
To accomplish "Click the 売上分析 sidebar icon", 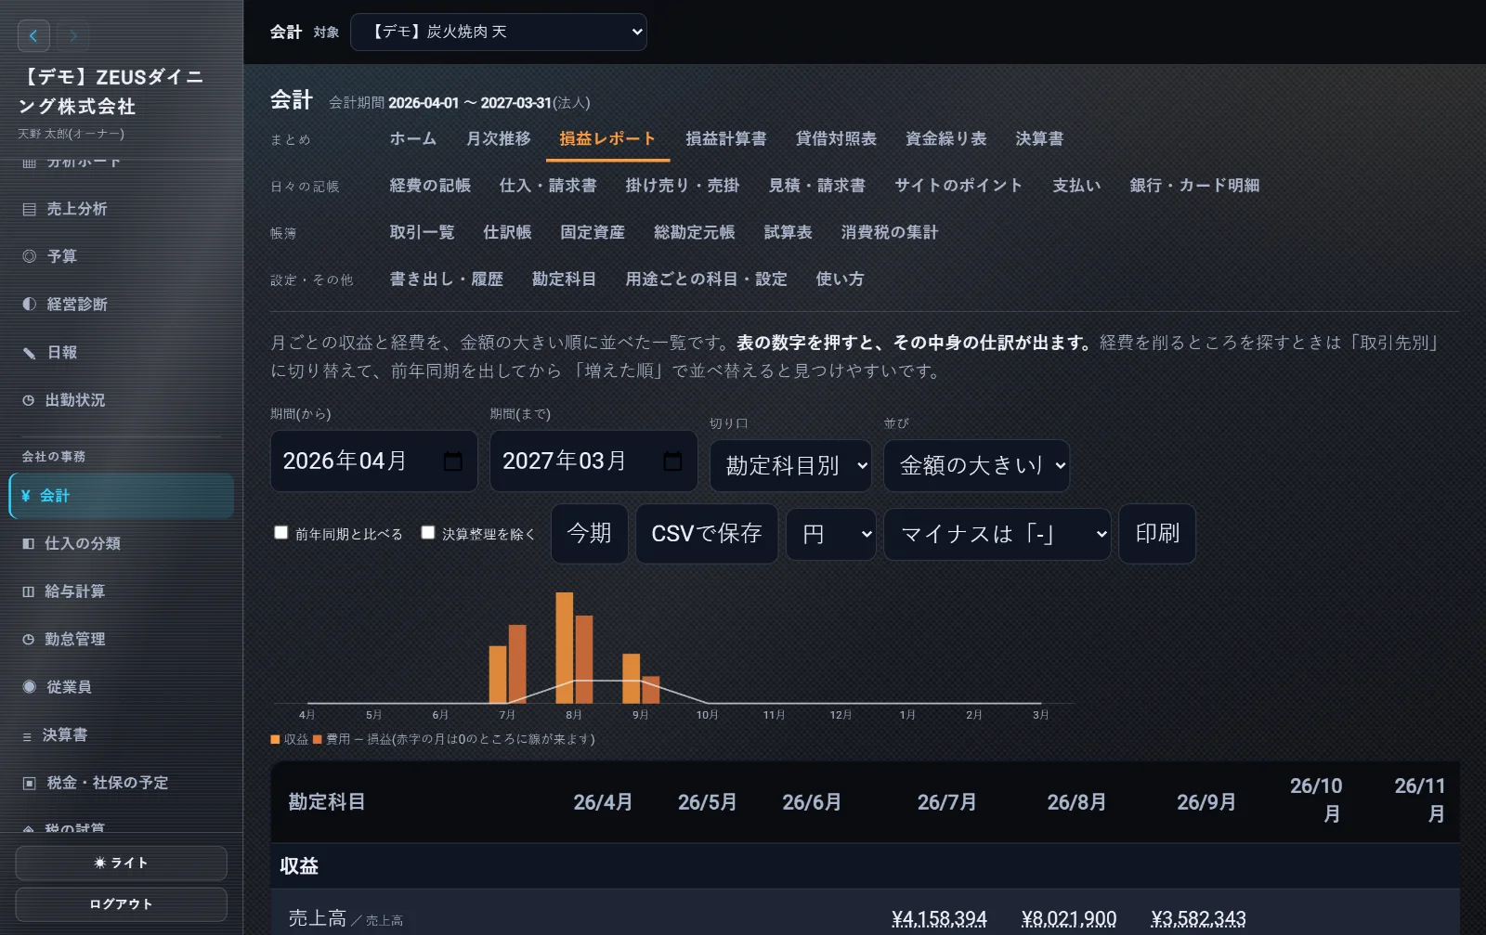I will pyautogui.click(x=30, y=210).
